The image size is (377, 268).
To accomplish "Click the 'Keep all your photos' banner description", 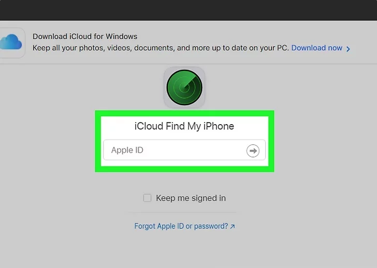I will tap(161, 48).
